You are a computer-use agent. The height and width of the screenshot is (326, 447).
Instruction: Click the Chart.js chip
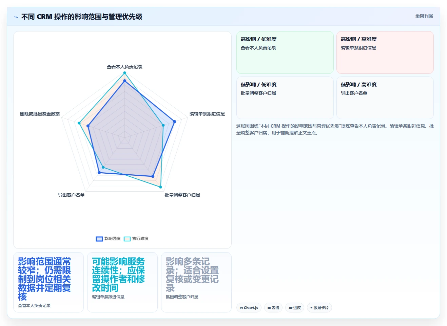tap(249, 308)
